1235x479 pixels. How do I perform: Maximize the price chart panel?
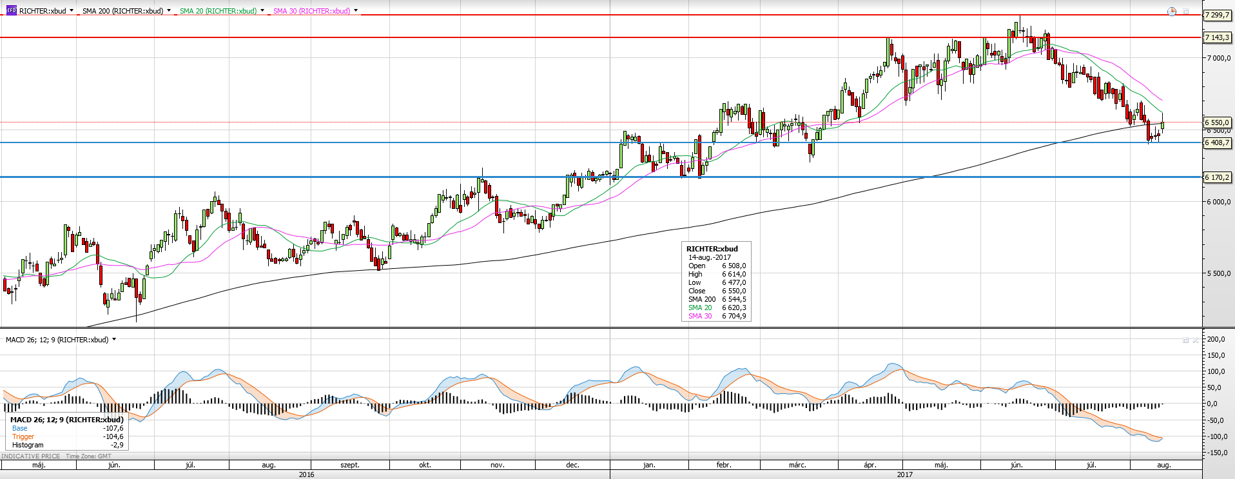click(x=1185, y=12)
